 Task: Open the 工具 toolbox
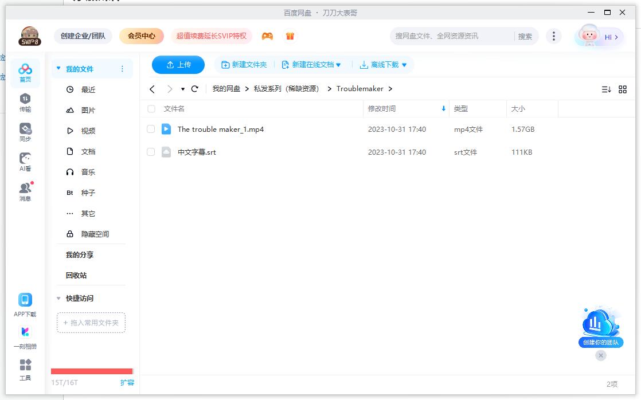pyautogui.click(x=25, y=370)
